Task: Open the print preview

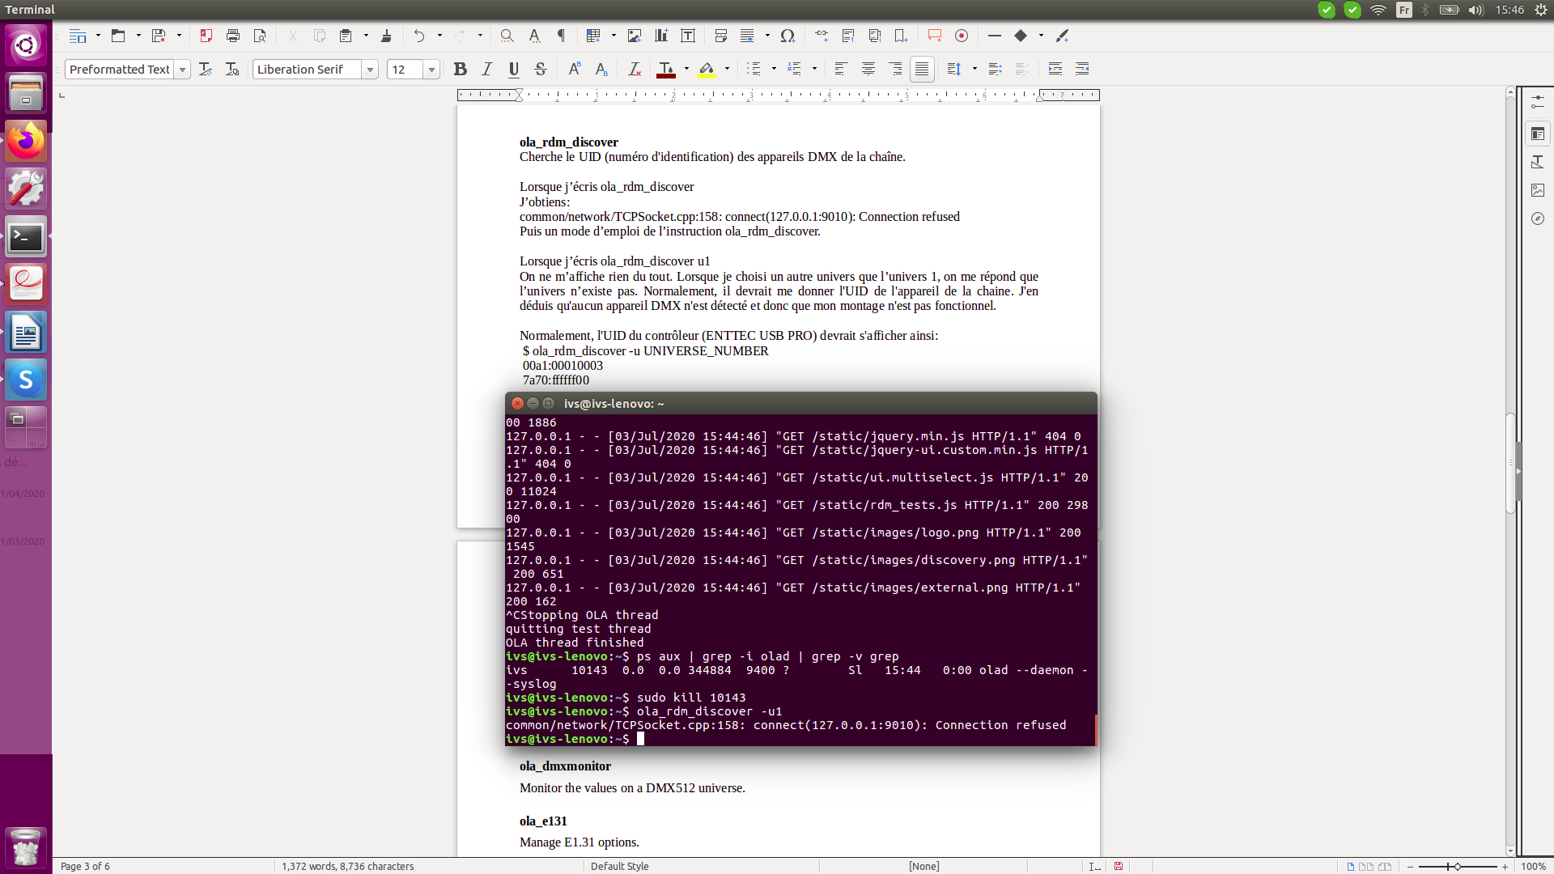Action: [260, 36]
